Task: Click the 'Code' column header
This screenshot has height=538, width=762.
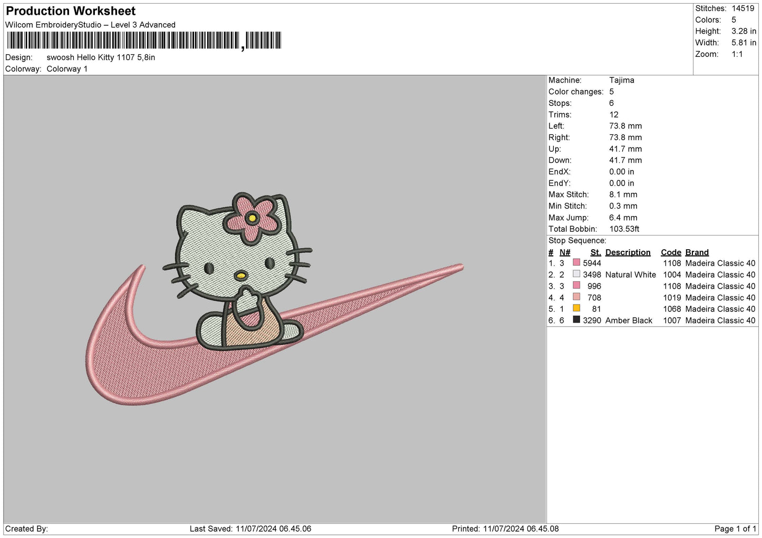Action: 671,252
